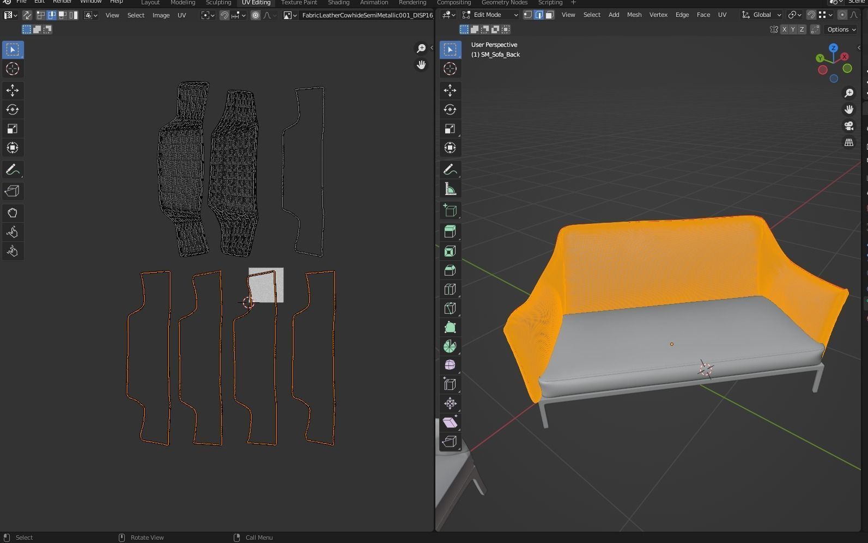Open the UV editor pivot point dropdown

click(208, 15)
